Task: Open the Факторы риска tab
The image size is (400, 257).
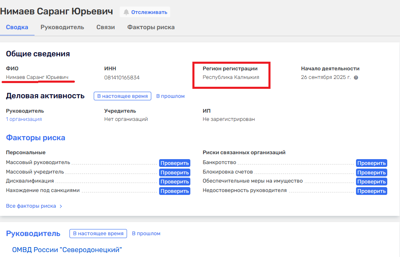Action: coord(150,27)
